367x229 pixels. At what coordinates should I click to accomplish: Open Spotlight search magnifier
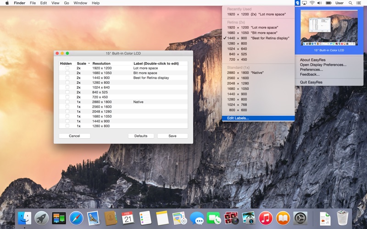[350, 3]
